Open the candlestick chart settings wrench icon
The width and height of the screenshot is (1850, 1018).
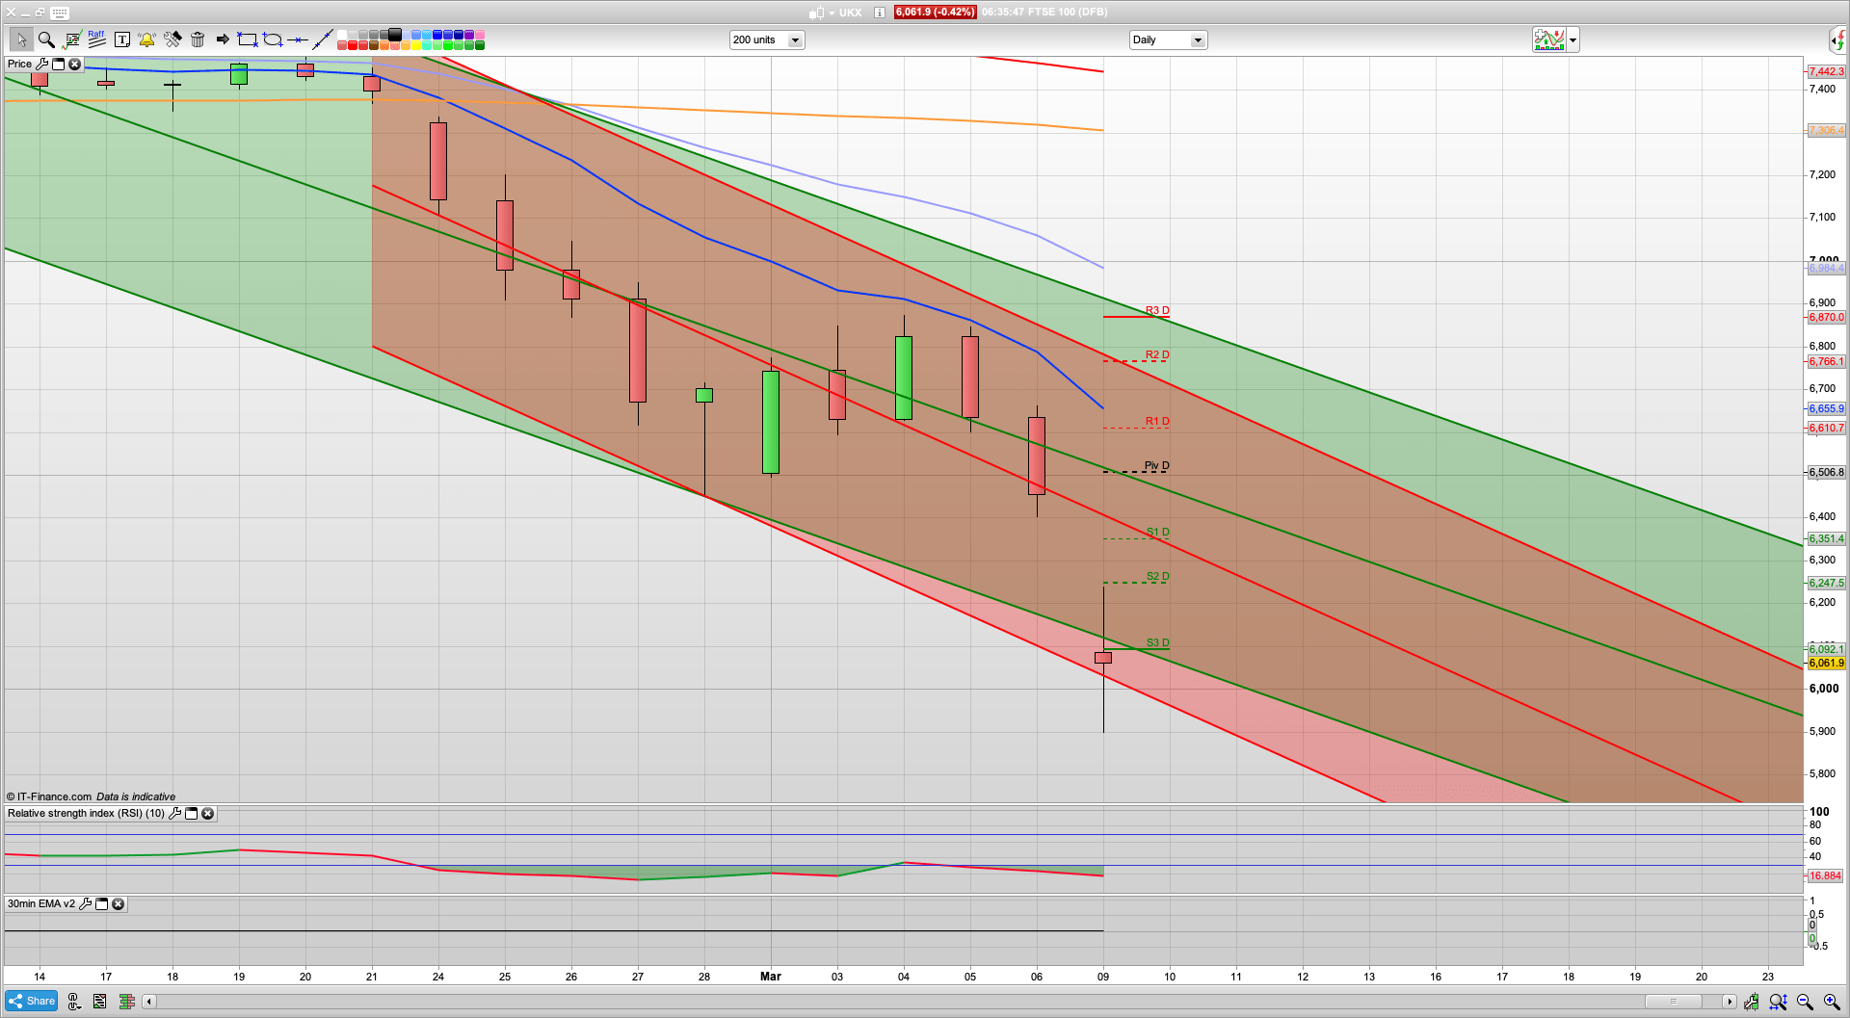pos(1751,1002)
